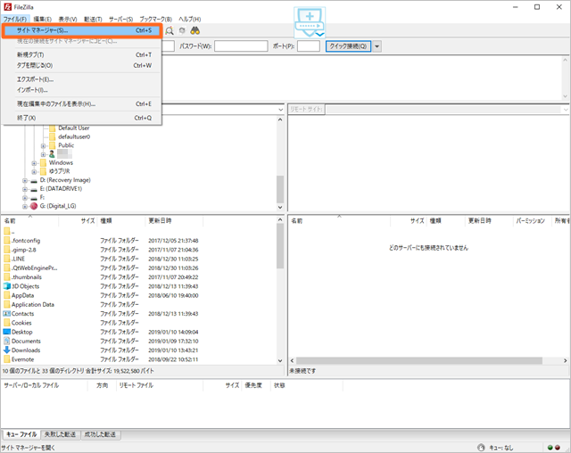Open the quick connect history dropdown arrow
Image resolution: width=571 pixels, height=453 pixels.
point(377,46)
